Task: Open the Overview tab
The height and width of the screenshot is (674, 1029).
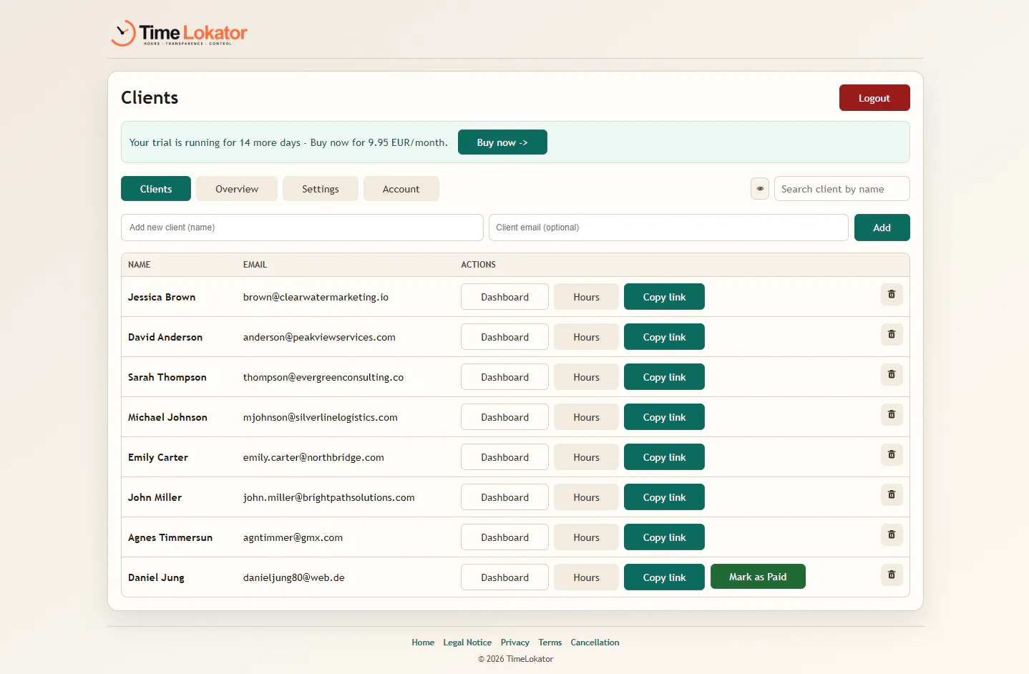Action: click(x=237, y=189)
